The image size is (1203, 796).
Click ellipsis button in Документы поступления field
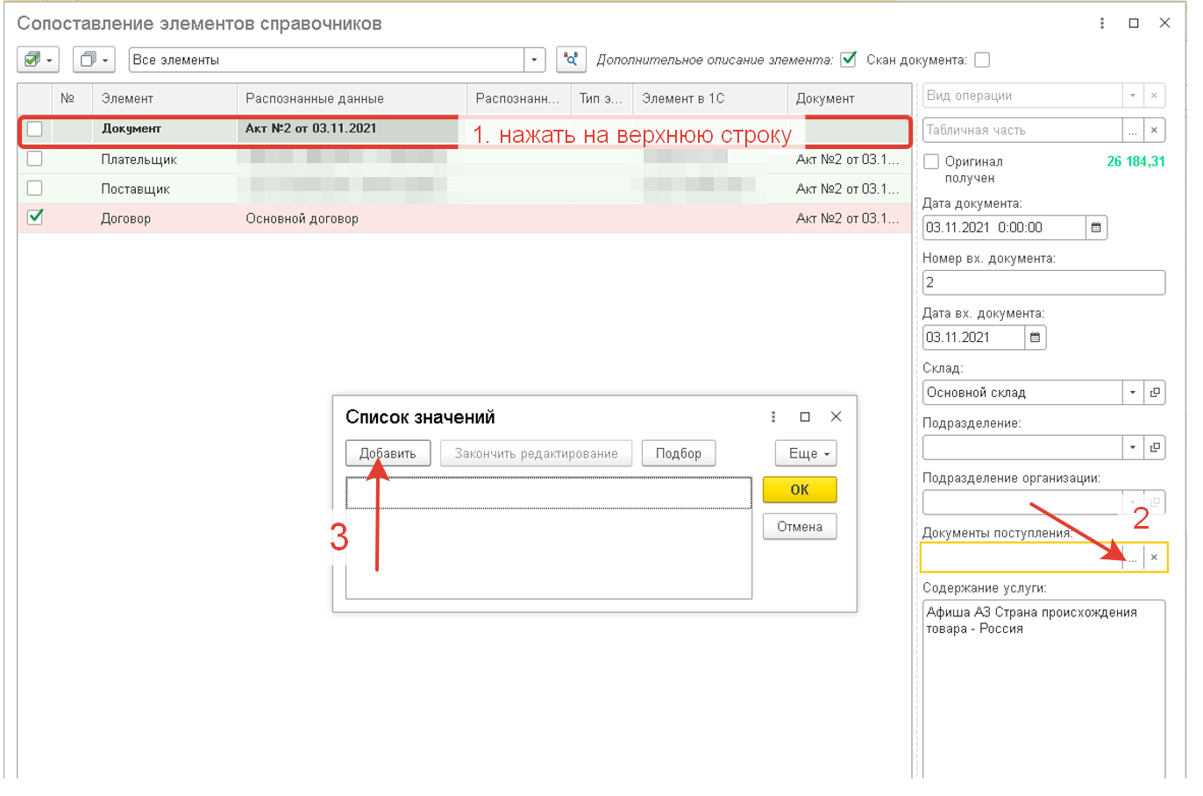1133,558
